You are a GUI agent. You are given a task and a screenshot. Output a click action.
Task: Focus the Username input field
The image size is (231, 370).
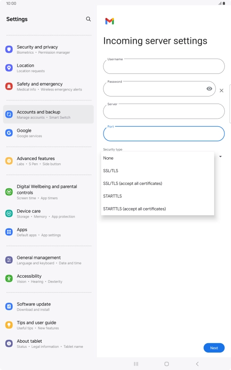[164, 66]
